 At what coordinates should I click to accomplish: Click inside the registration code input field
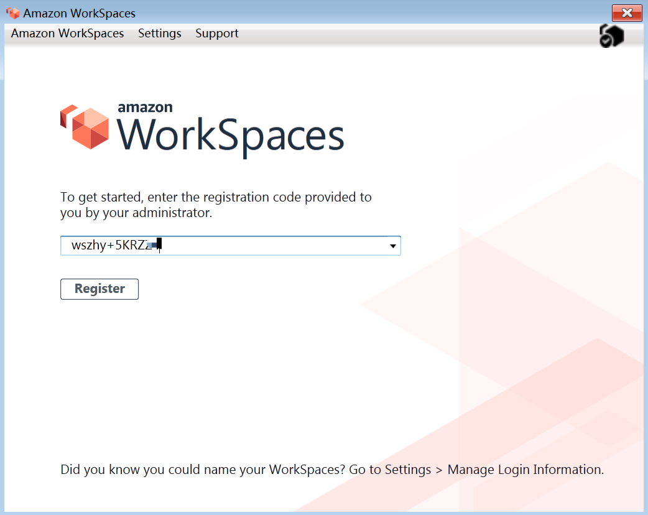230,246
